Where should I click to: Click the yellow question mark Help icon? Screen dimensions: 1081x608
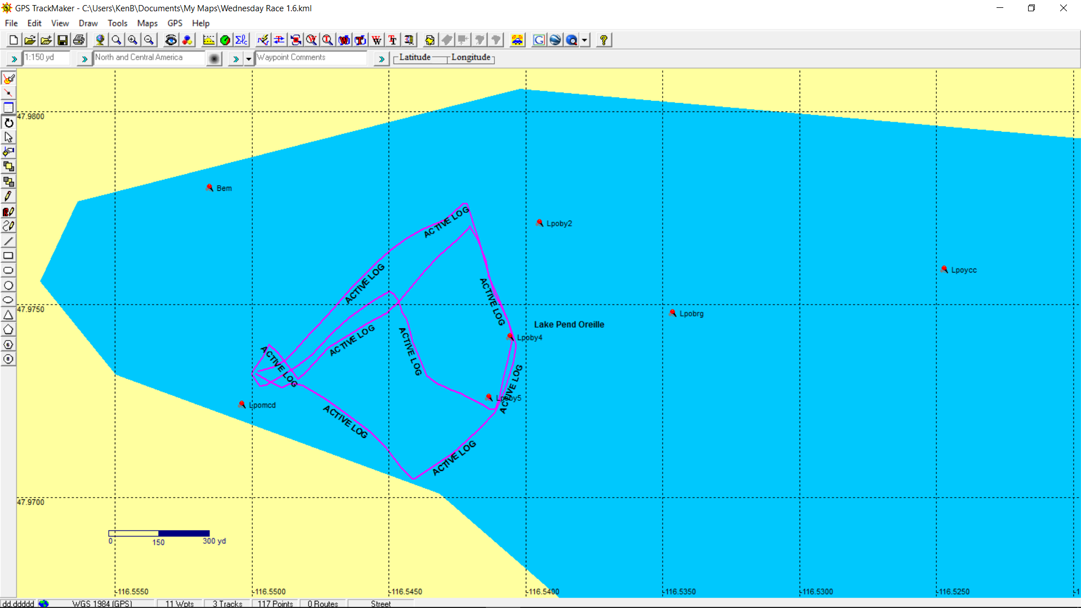[x=604, y=40]
